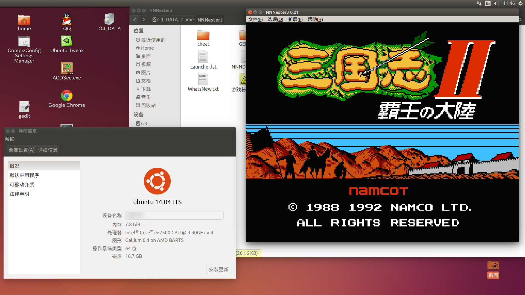
Task: Open 下载 in file manager sidebar
Action: [x=143, y=89]
